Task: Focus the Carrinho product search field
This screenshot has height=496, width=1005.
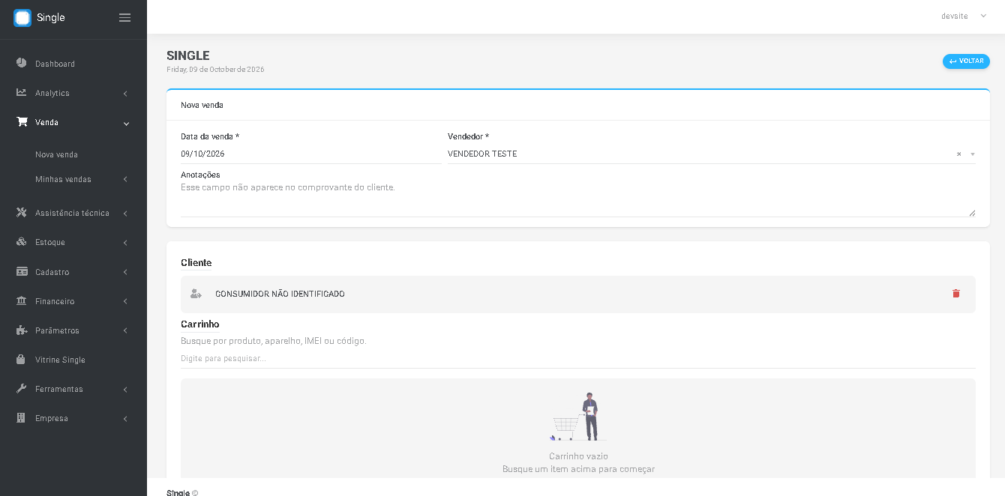Action: 578,358
